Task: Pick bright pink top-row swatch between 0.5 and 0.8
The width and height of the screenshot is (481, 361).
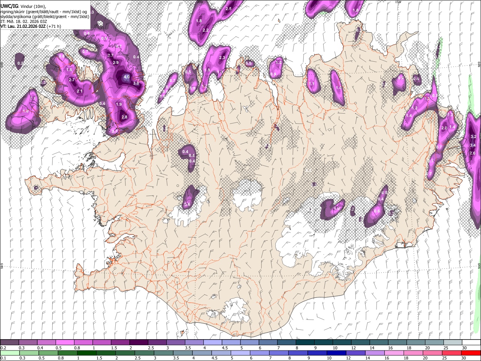Action: (x=65, y=343)
